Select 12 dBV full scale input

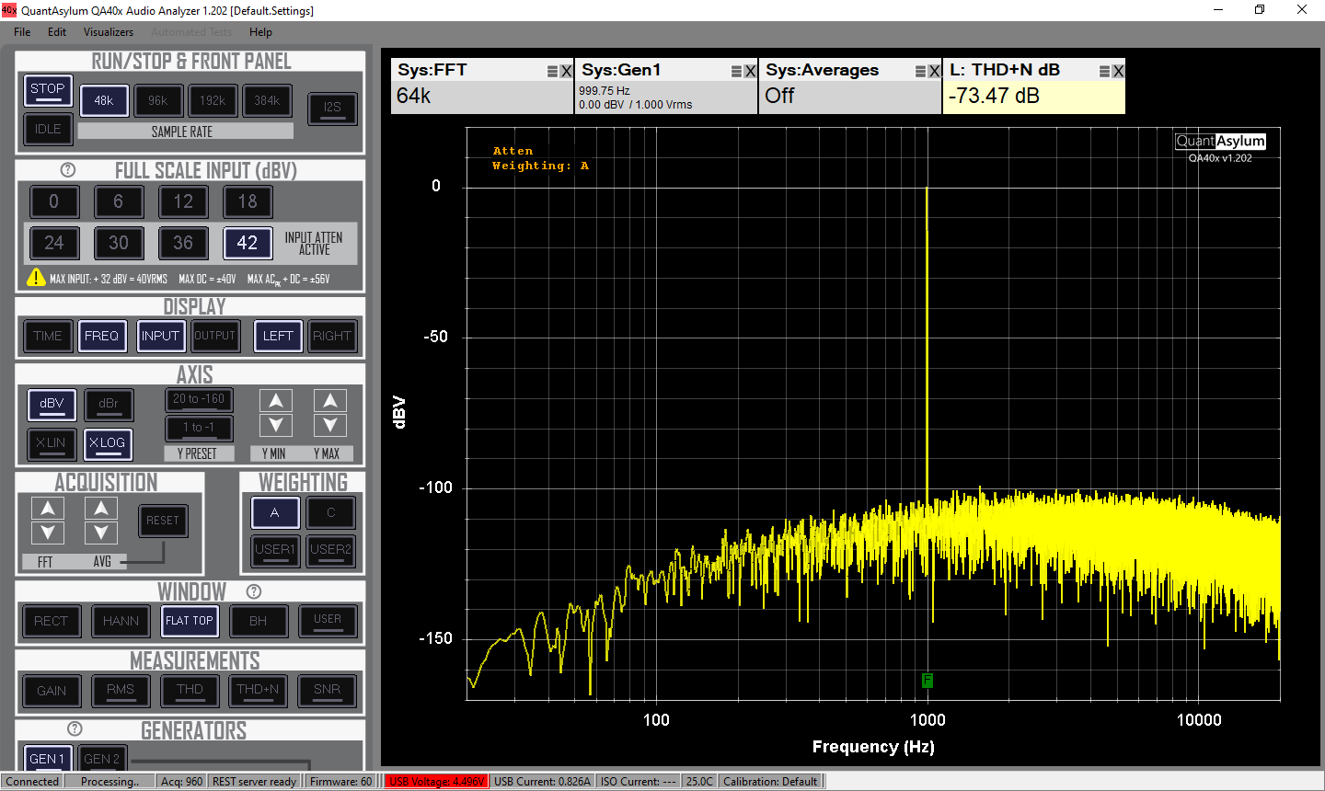pyautogui.click(x=183, y=201)
